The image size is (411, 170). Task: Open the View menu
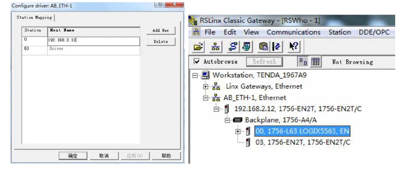point(251,32)
